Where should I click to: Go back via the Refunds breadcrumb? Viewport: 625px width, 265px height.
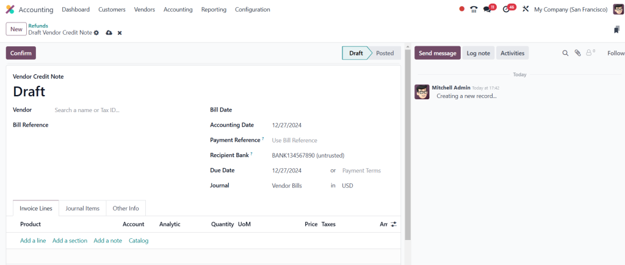tap(38, 26)
